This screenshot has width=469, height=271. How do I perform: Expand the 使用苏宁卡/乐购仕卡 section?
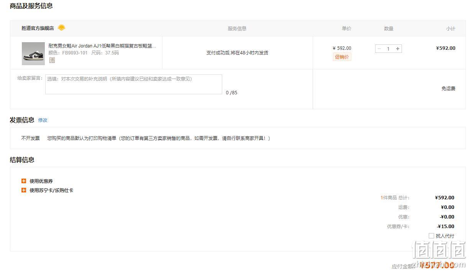point(24,190)
